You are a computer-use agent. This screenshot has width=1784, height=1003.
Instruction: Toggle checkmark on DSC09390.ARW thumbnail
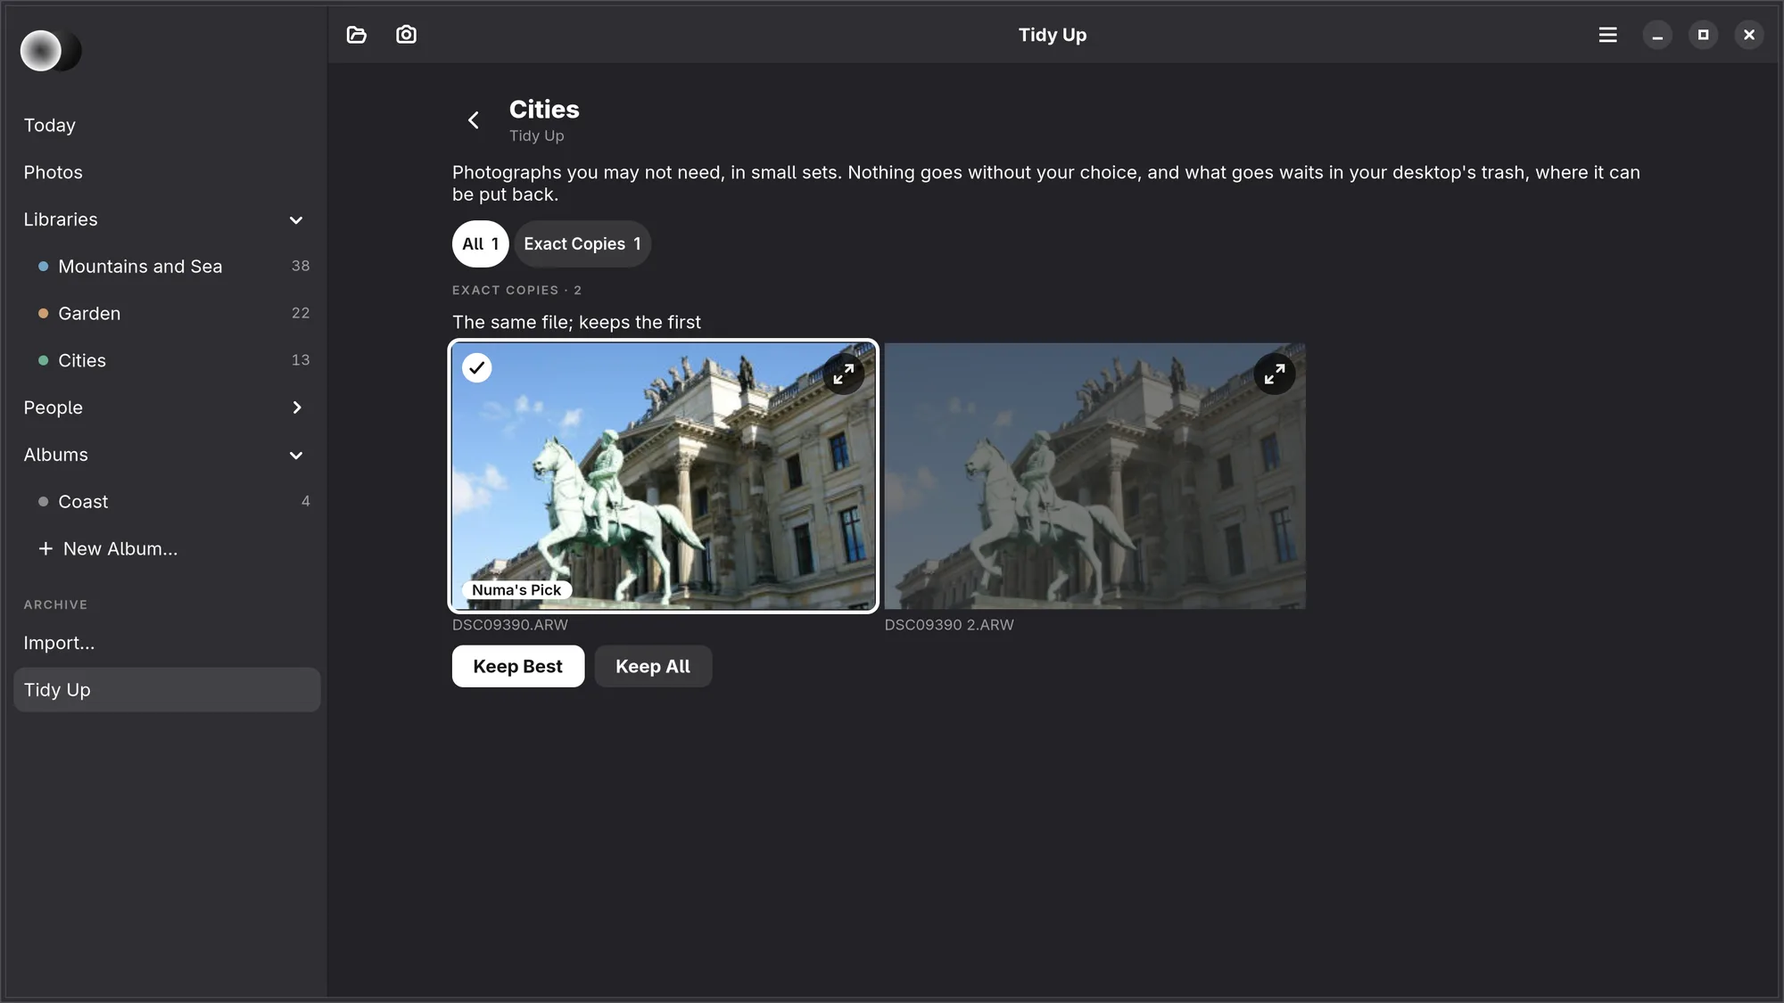[x=477, y=367]
